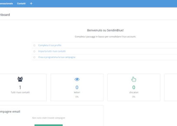
Task: Click the 0% under cliccatori
Action: [134, 97]
